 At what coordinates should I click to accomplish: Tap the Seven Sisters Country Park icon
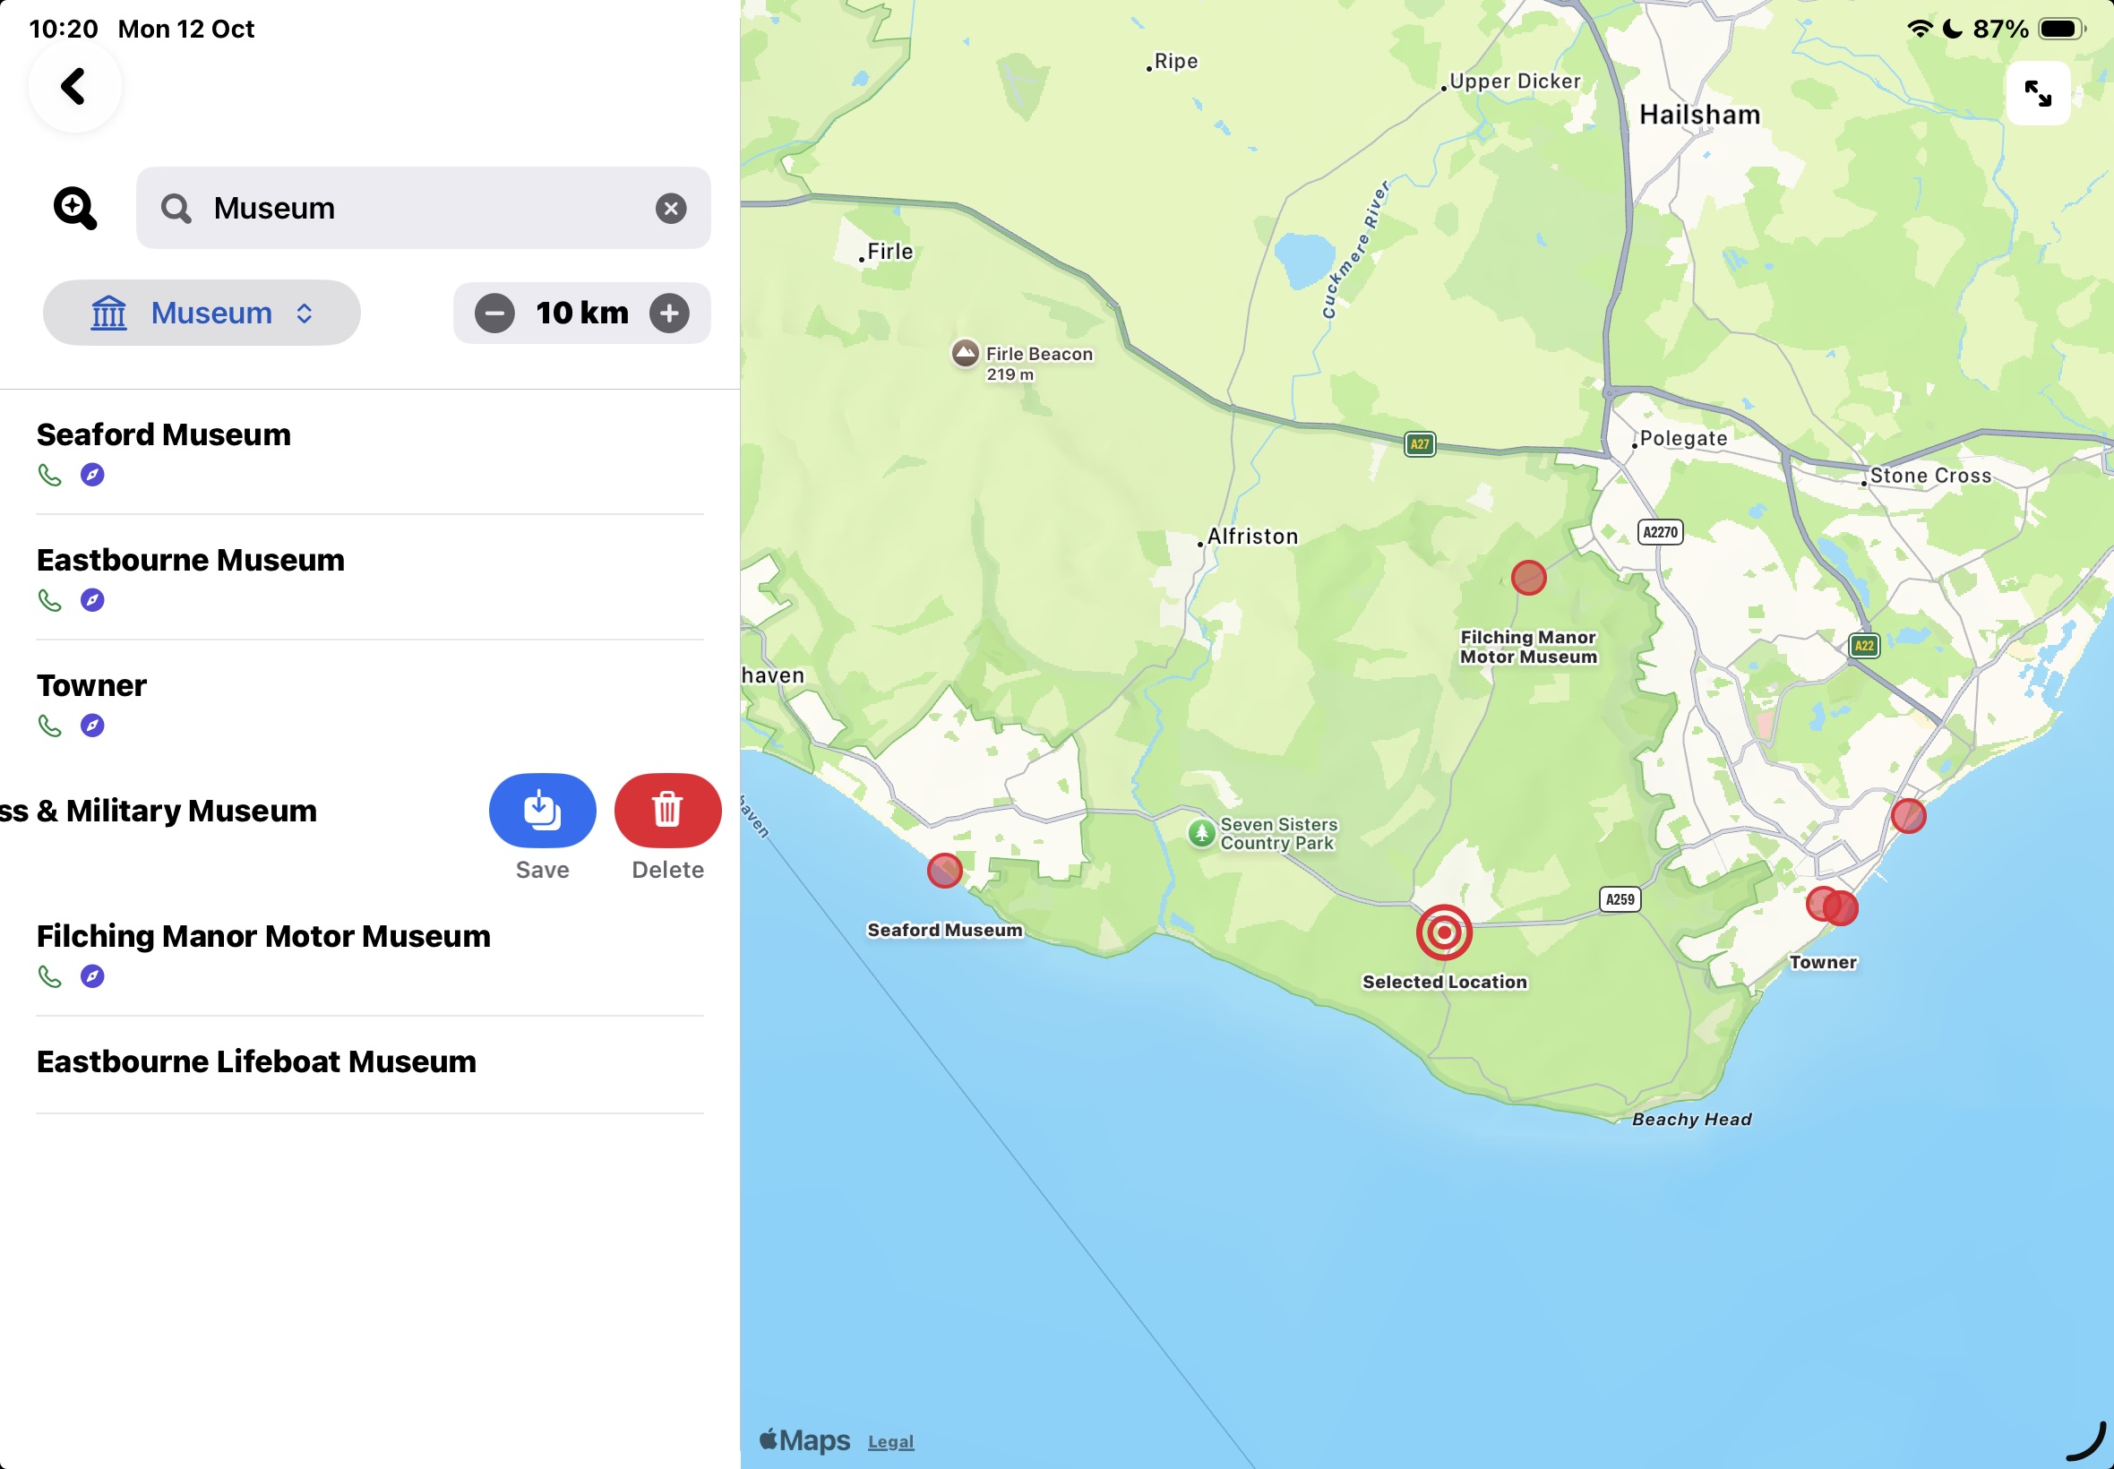point(1201,833)
